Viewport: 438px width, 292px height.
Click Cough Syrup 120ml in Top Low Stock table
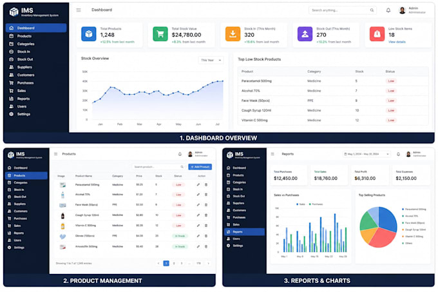tap(256, 110)
